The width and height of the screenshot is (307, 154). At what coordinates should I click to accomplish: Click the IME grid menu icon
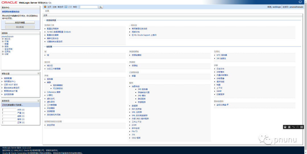302,127
